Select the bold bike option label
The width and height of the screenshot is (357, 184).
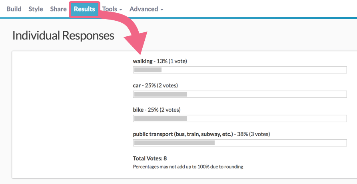(x=138, y=110)
